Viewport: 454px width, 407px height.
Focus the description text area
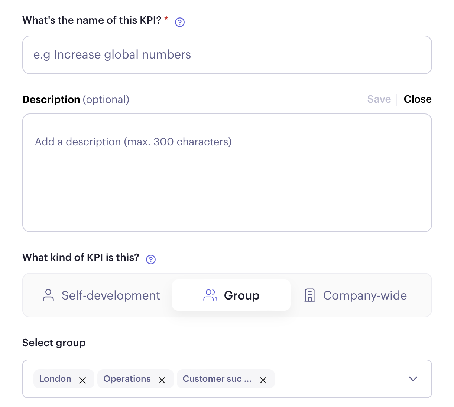tap(227, 173)
